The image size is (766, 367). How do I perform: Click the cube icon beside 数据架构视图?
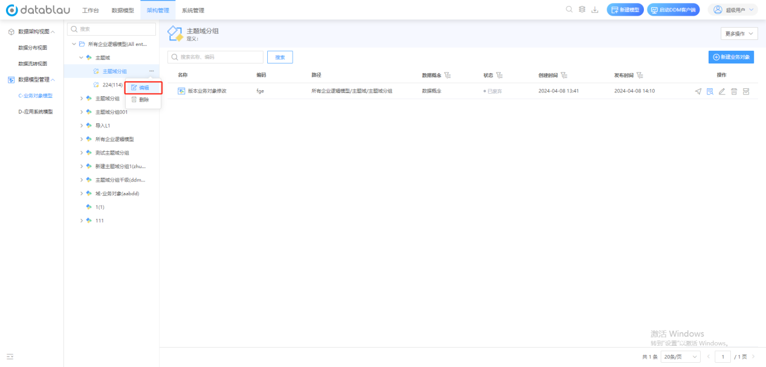tap(11, 31)
